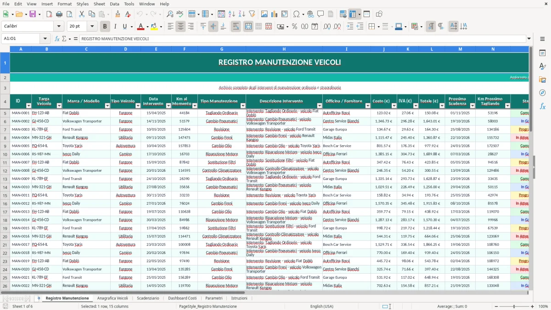Click the Copy icon
Viewport: 551px width, 310px height.
coord(91,14)
